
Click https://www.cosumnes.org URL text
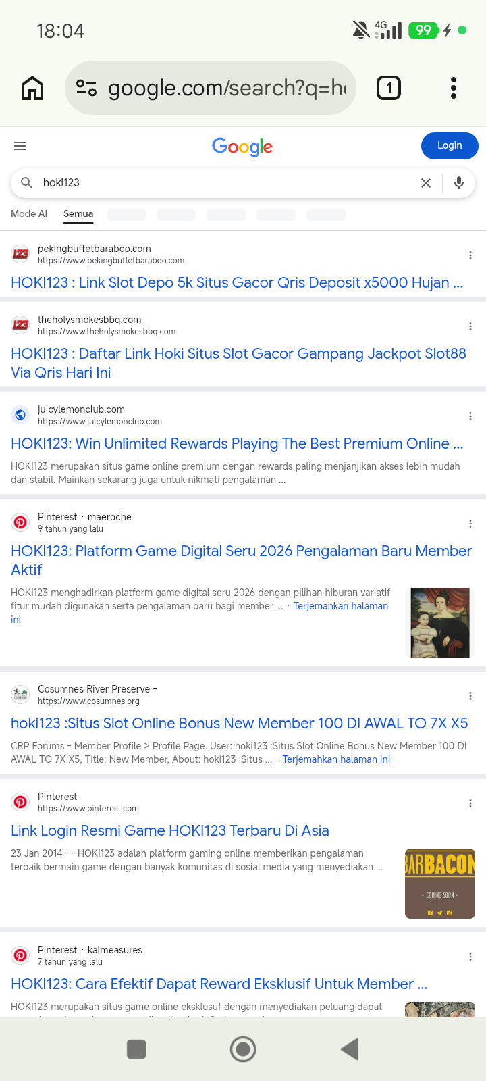coord(88,701)
